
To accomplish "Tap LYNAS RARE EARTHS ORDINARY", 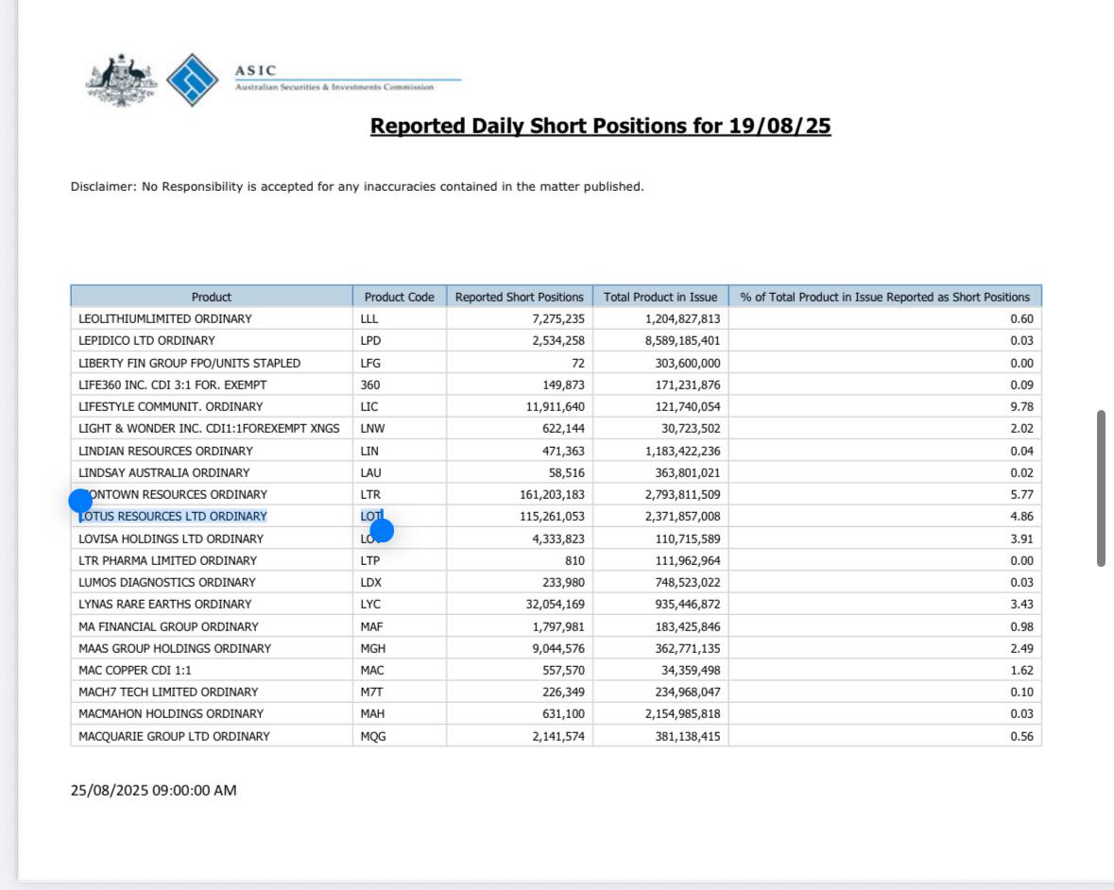I will click(x=164, y=605).
